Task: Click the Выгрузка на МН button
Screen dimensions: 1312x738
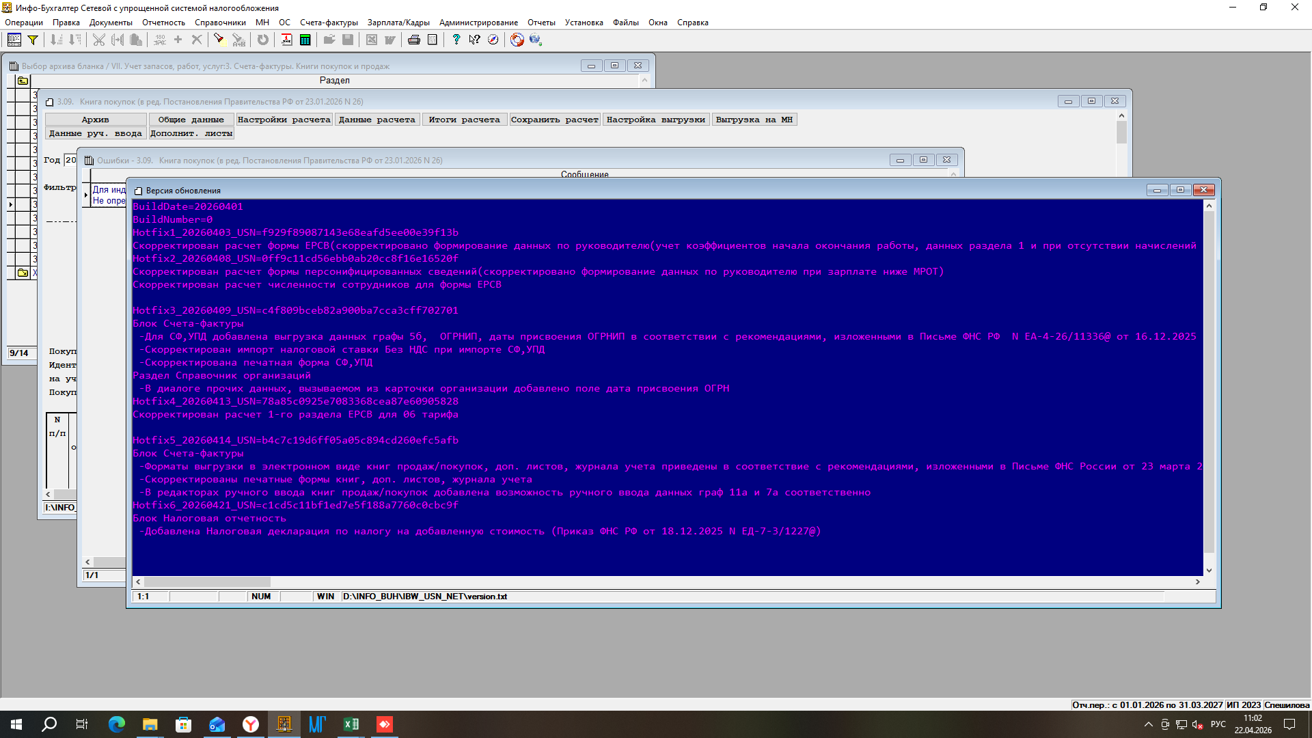Action: 754,120
